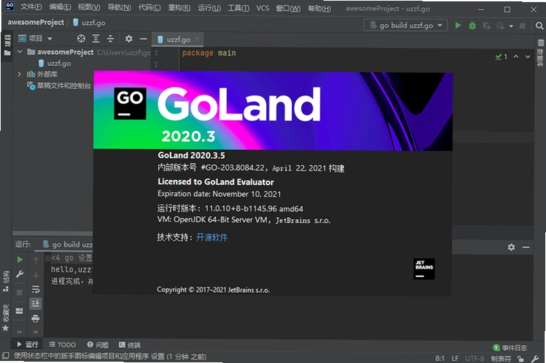
Task: Toggle read-only lock in status bar
Action: [x=521, y=358]
